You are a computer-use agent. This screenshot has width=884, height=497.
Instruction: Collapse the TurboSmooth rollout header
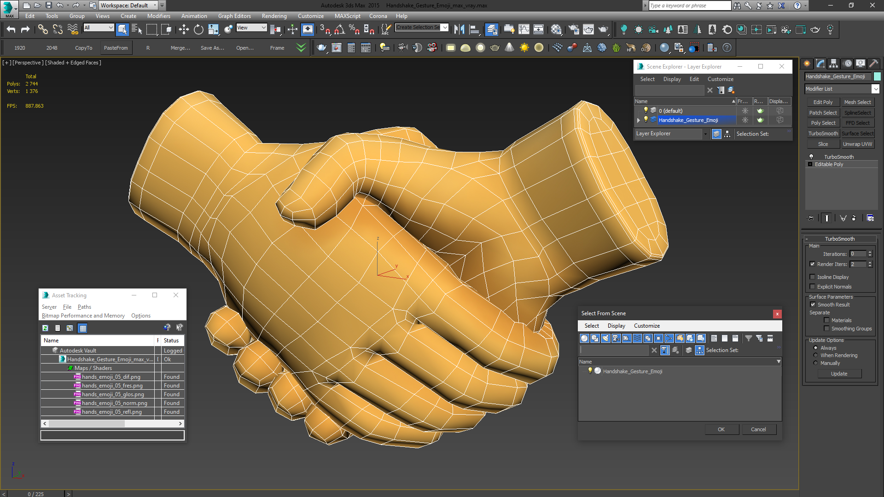coord(840,239)
